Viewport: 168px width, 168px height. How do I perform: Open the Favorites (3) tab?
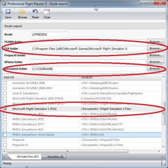pos(55,157)
